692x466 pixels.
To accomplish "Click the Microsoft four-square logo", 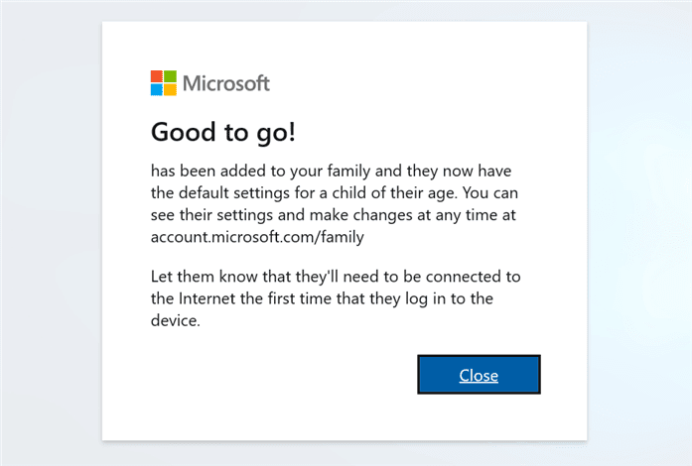I will 164,83.
